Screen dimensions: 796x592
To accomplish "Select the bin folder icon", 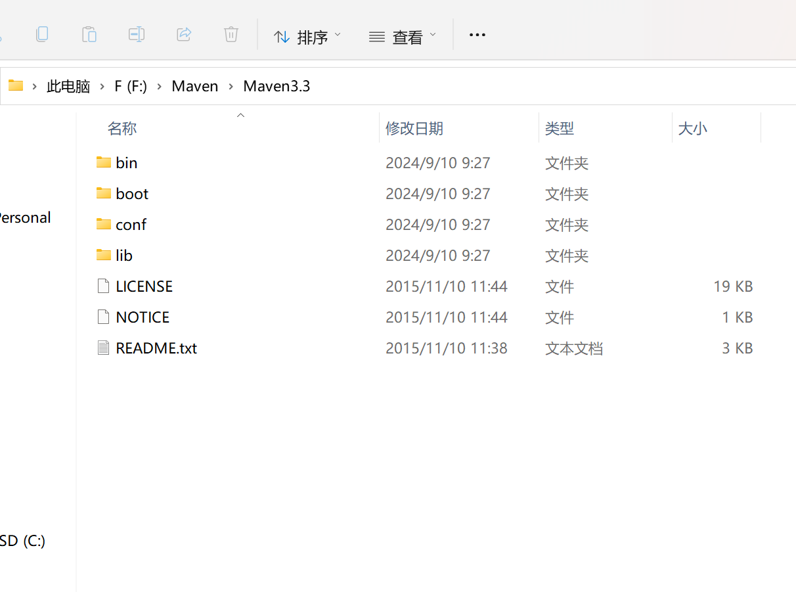I will (103, 162).
